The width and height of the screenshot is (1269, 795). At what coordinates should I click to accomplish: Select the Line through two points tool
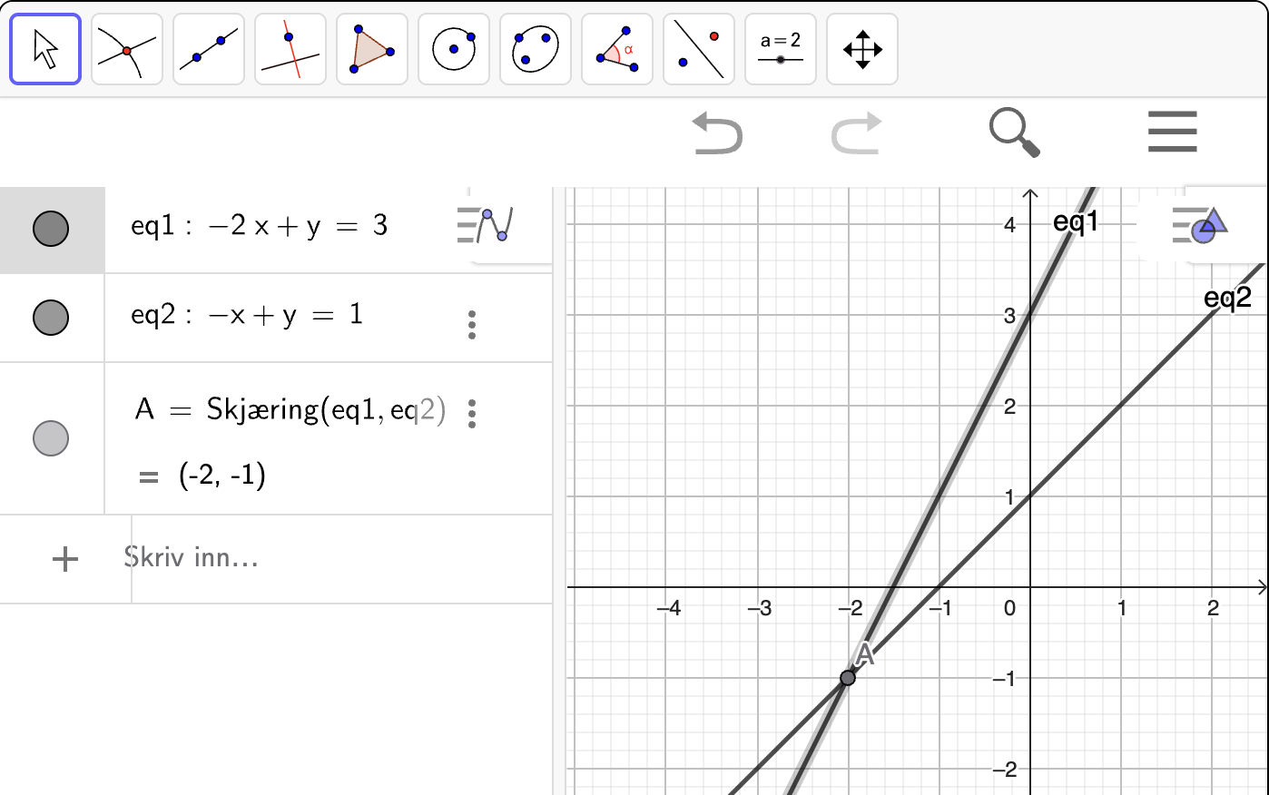209,49
